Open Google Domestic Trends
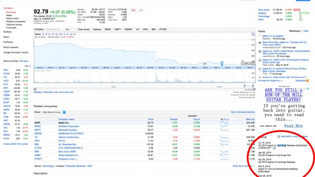Image resolution: width=315 pixels, height=177 pixels. point(16,52)
